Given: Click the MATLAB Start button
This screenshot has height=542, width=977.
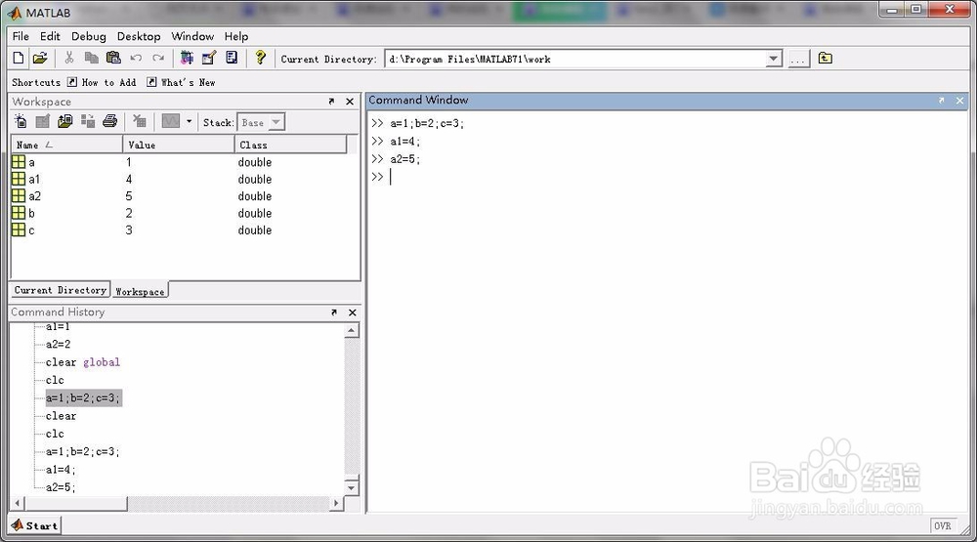Looking at the screenshot, I should pos(35,525).
